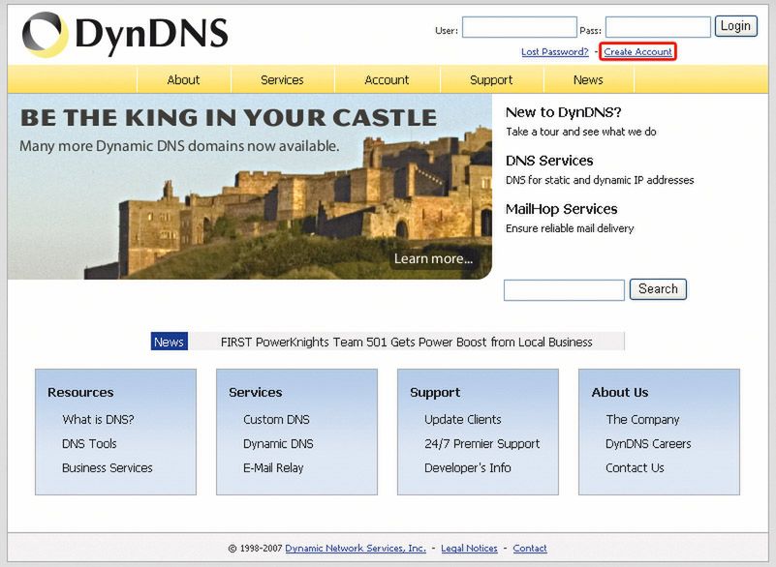
Task: Open the Create Account link
Action: [x=637, y=52]
